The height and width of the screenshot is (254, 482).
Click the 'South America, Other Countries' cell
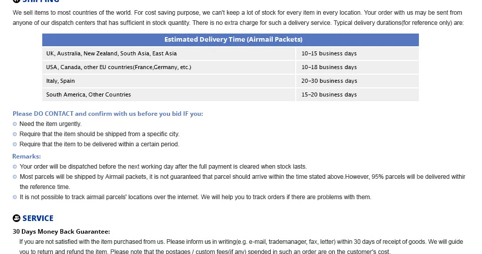pos(168,95)
